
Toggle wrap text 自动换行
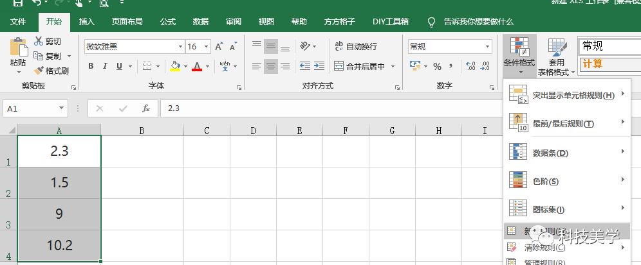point(355,46)
